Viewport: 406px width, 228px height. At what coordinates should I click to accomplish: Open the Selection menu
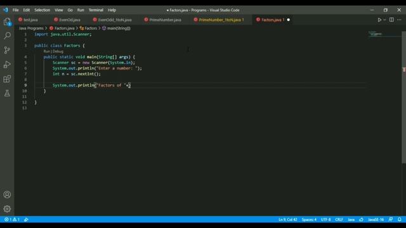(x=43, y=10)
